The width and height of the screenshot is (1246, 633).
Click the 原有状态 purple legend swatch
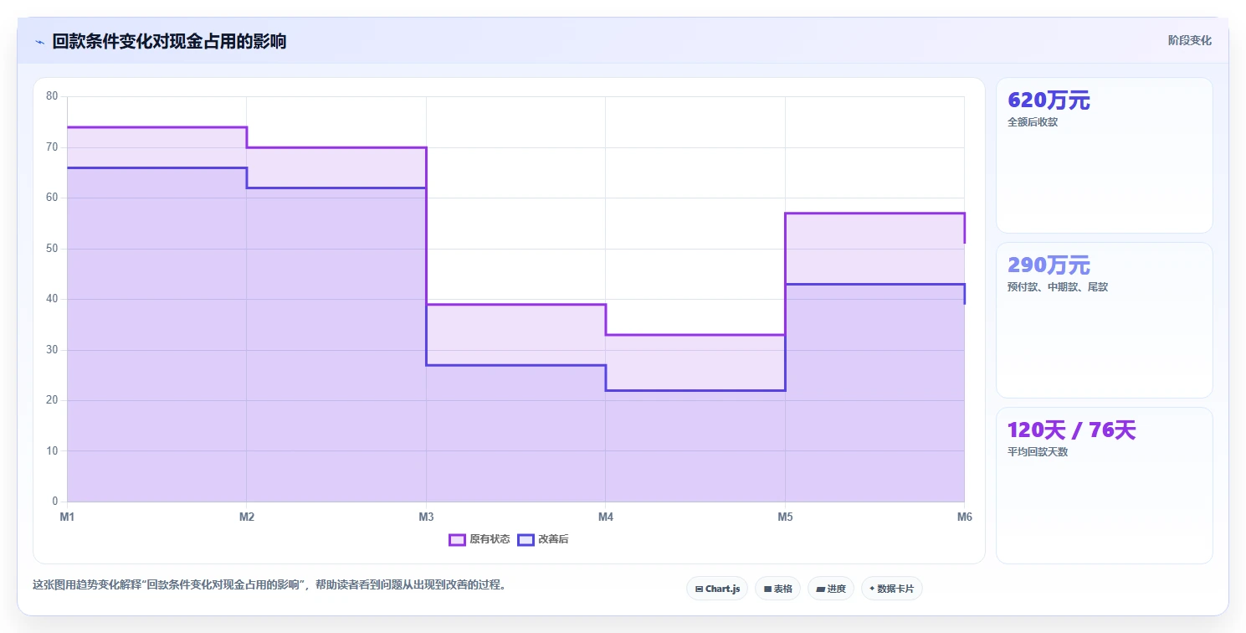pos(457,539)
